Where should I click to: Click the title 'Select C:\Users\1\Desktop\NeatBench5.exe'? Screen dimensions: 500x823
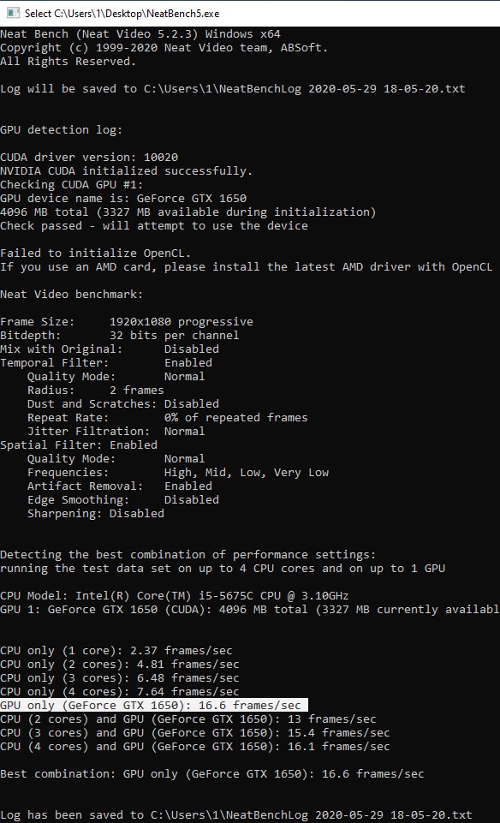tap(122, 14)
